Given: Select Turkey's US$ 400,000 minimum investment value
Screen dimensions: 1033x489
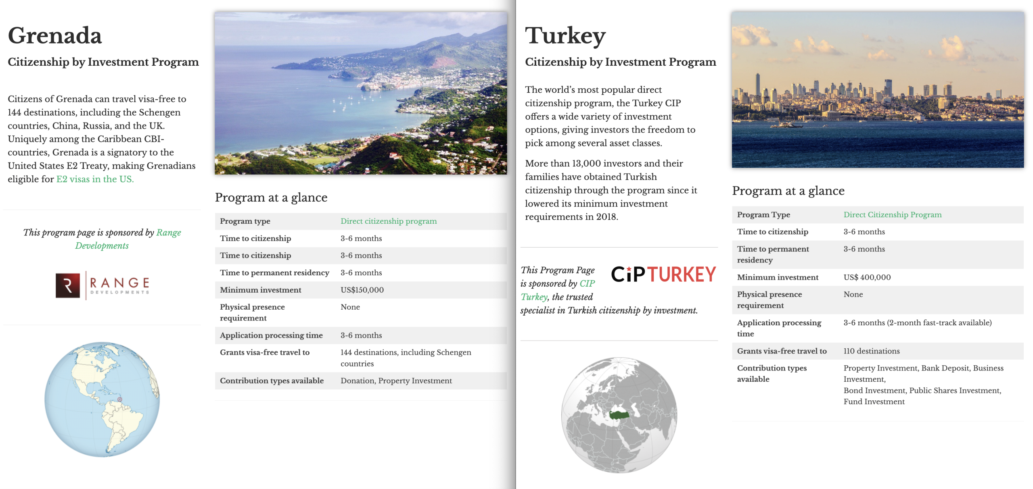Looking at the screenshot, I should click(x=867, y=277).
